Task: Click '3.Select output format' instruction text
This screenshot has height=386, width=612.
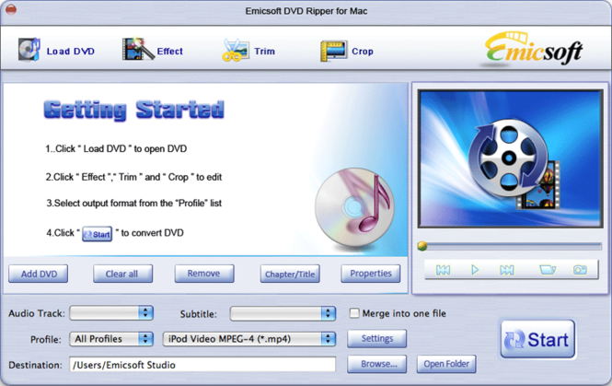Action: pyautogui.click(x=133, y=204)
